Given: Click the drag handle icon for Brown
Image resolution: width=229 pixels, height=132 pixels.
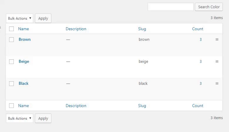Looking at the screenshot, I should (x=217, y=40).
